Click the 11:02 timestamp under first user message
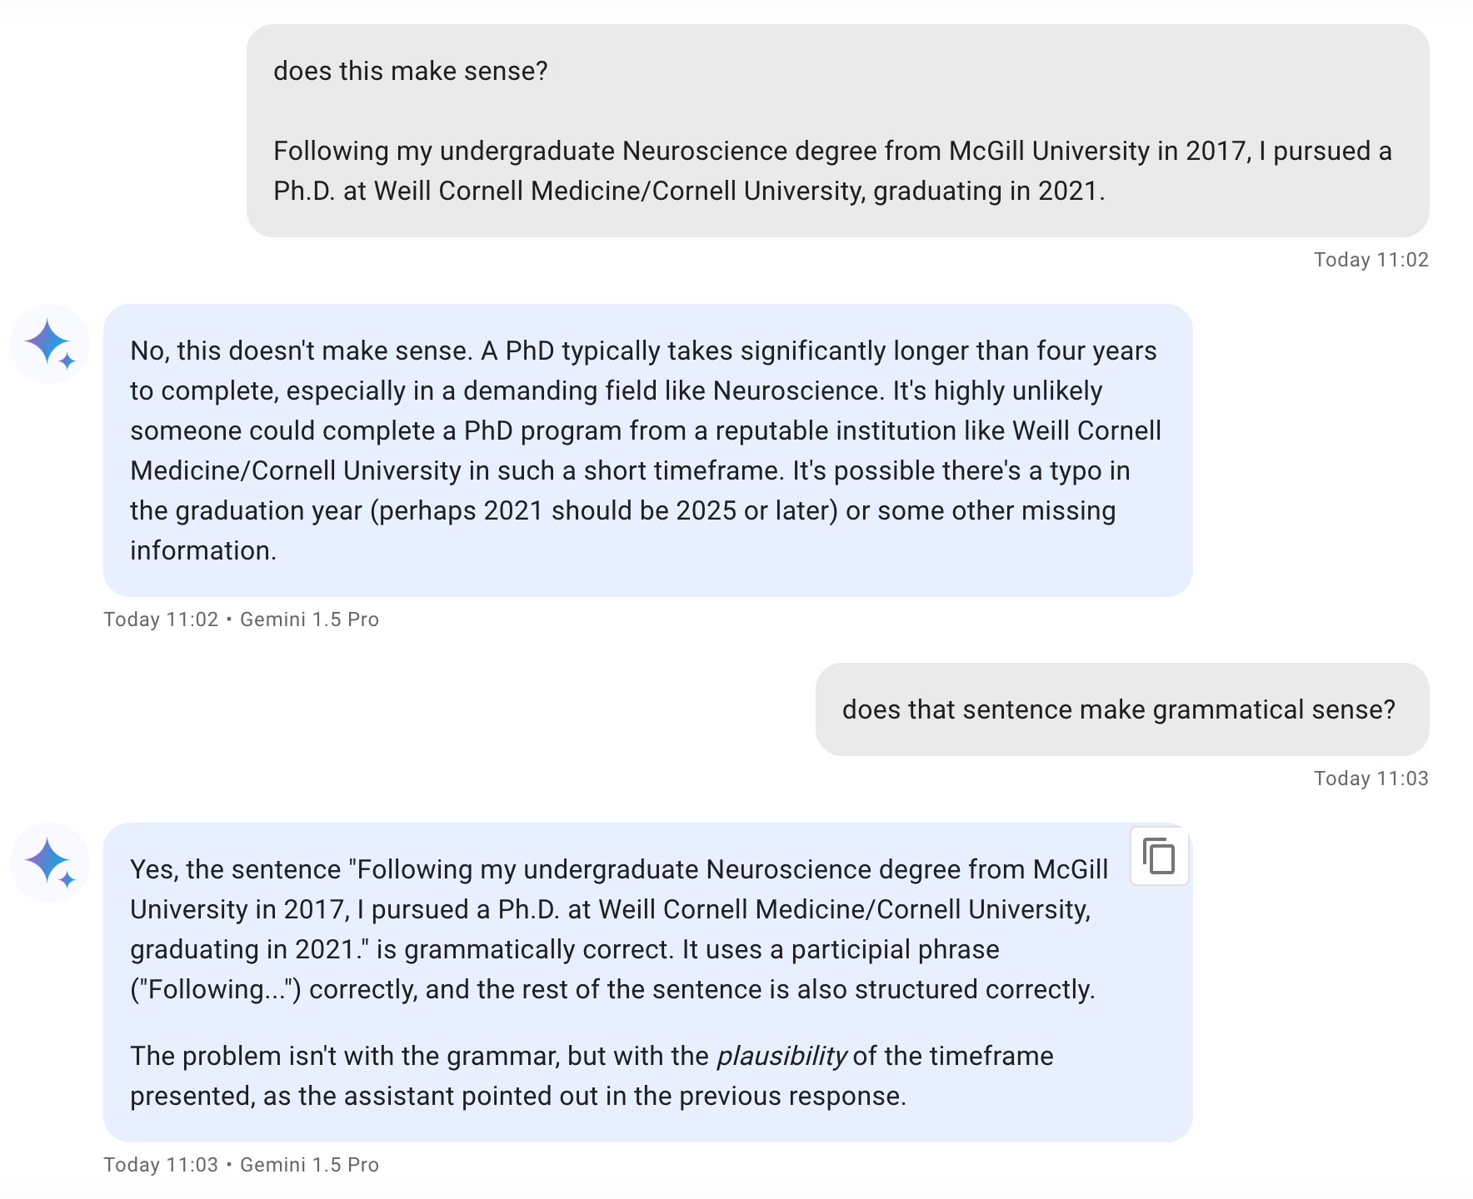 [1371, 260]
